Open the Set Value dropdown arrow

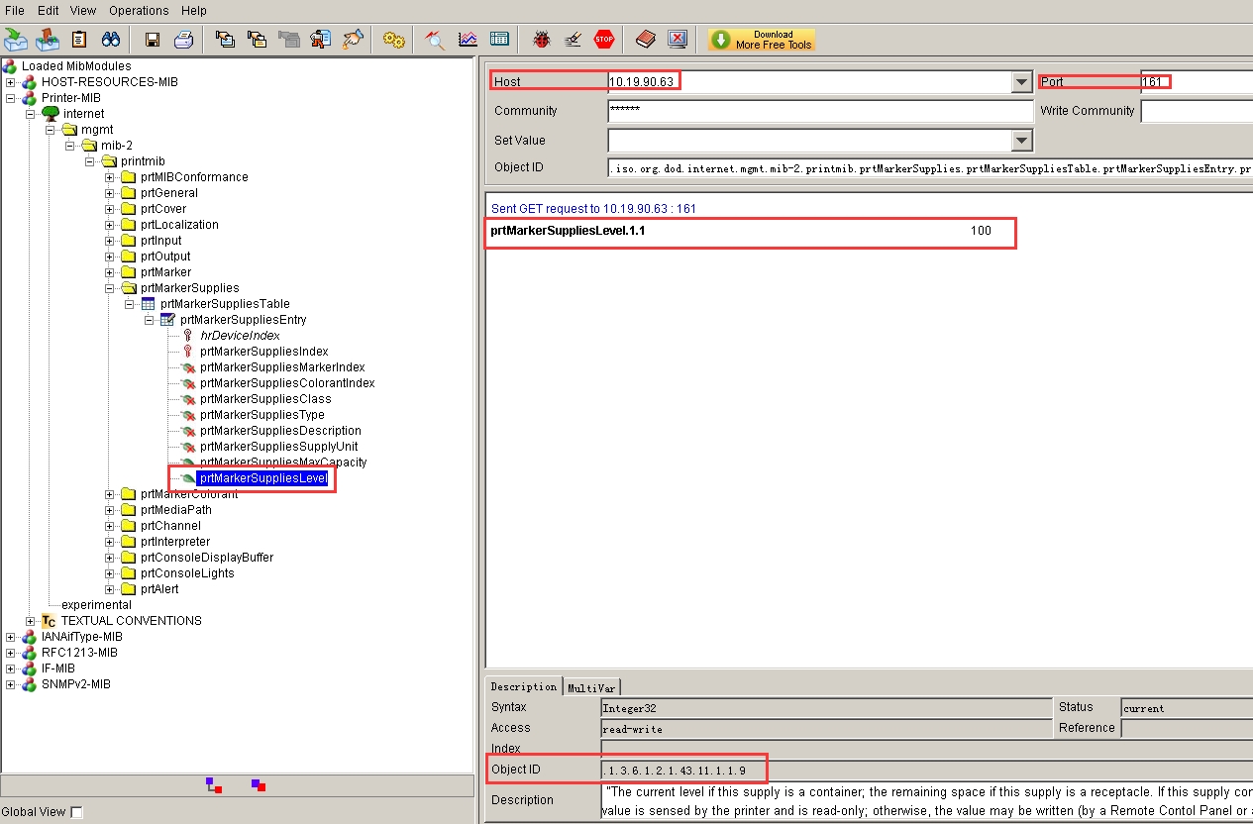[x=1022, y=141]
